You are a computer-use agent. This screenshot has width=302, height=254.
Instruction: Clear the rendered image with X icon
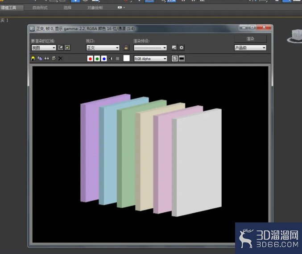(61, 58)
